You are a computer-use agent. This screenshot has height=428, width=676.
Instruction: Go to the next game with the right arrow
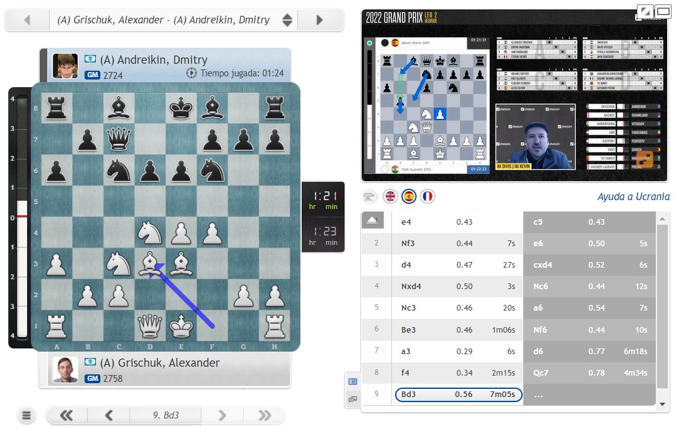(319, 20)
